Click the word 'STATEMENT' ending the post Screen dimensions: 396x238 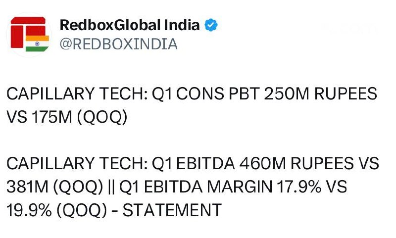(x=172, y=210)
